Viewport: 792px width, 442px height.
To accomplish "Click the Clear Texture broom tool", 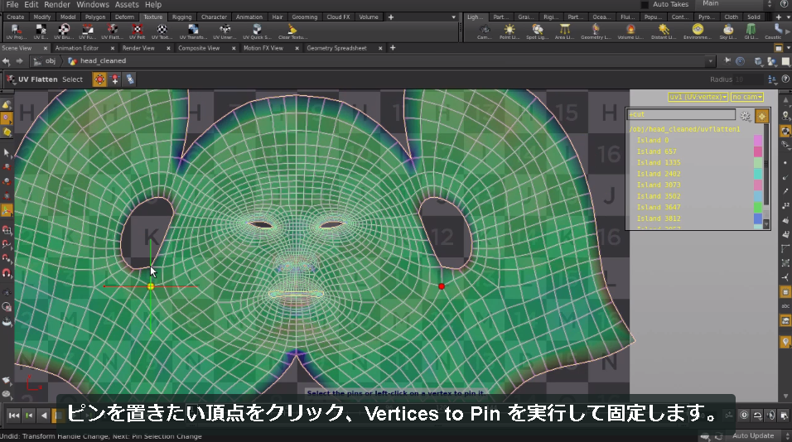I will [x=292, y=31].
